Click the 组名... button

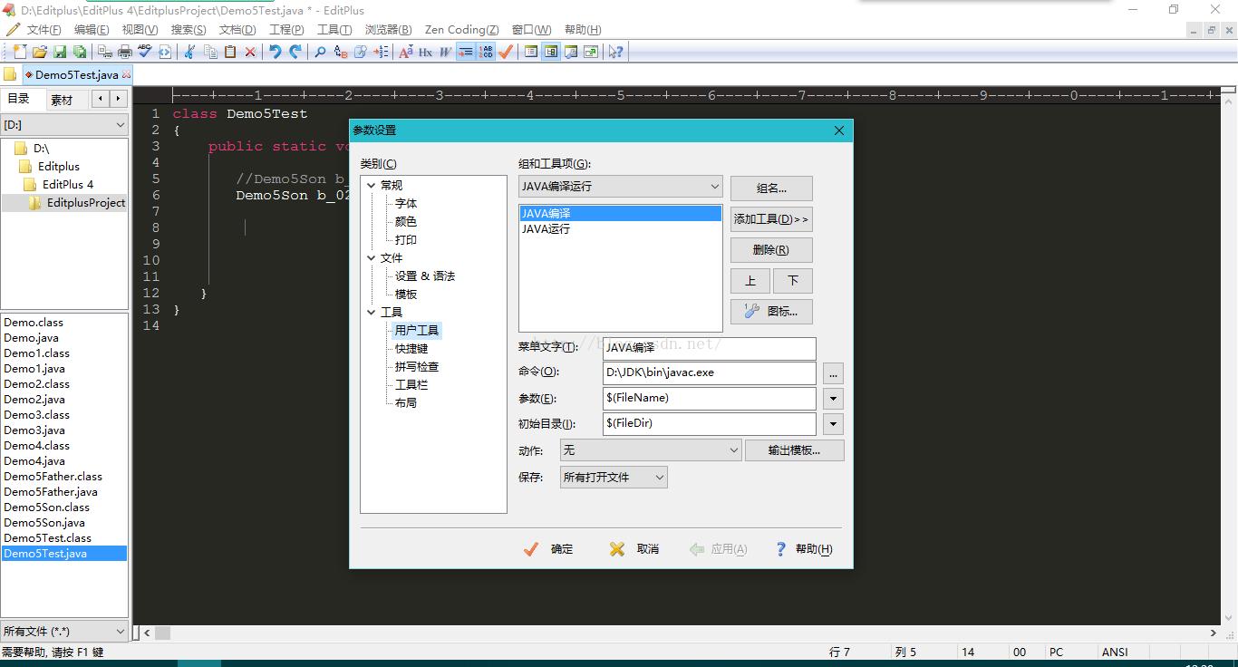tap(771, 188)
